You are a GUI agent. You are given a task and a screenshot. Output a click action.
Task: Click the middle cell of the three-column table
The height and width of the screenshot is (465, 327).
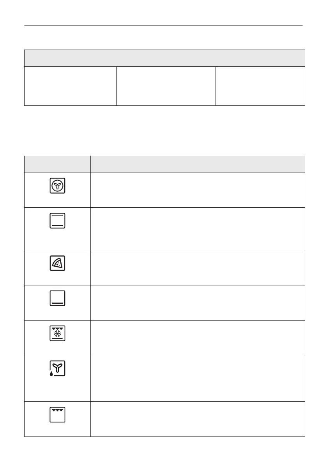[166, 86]
